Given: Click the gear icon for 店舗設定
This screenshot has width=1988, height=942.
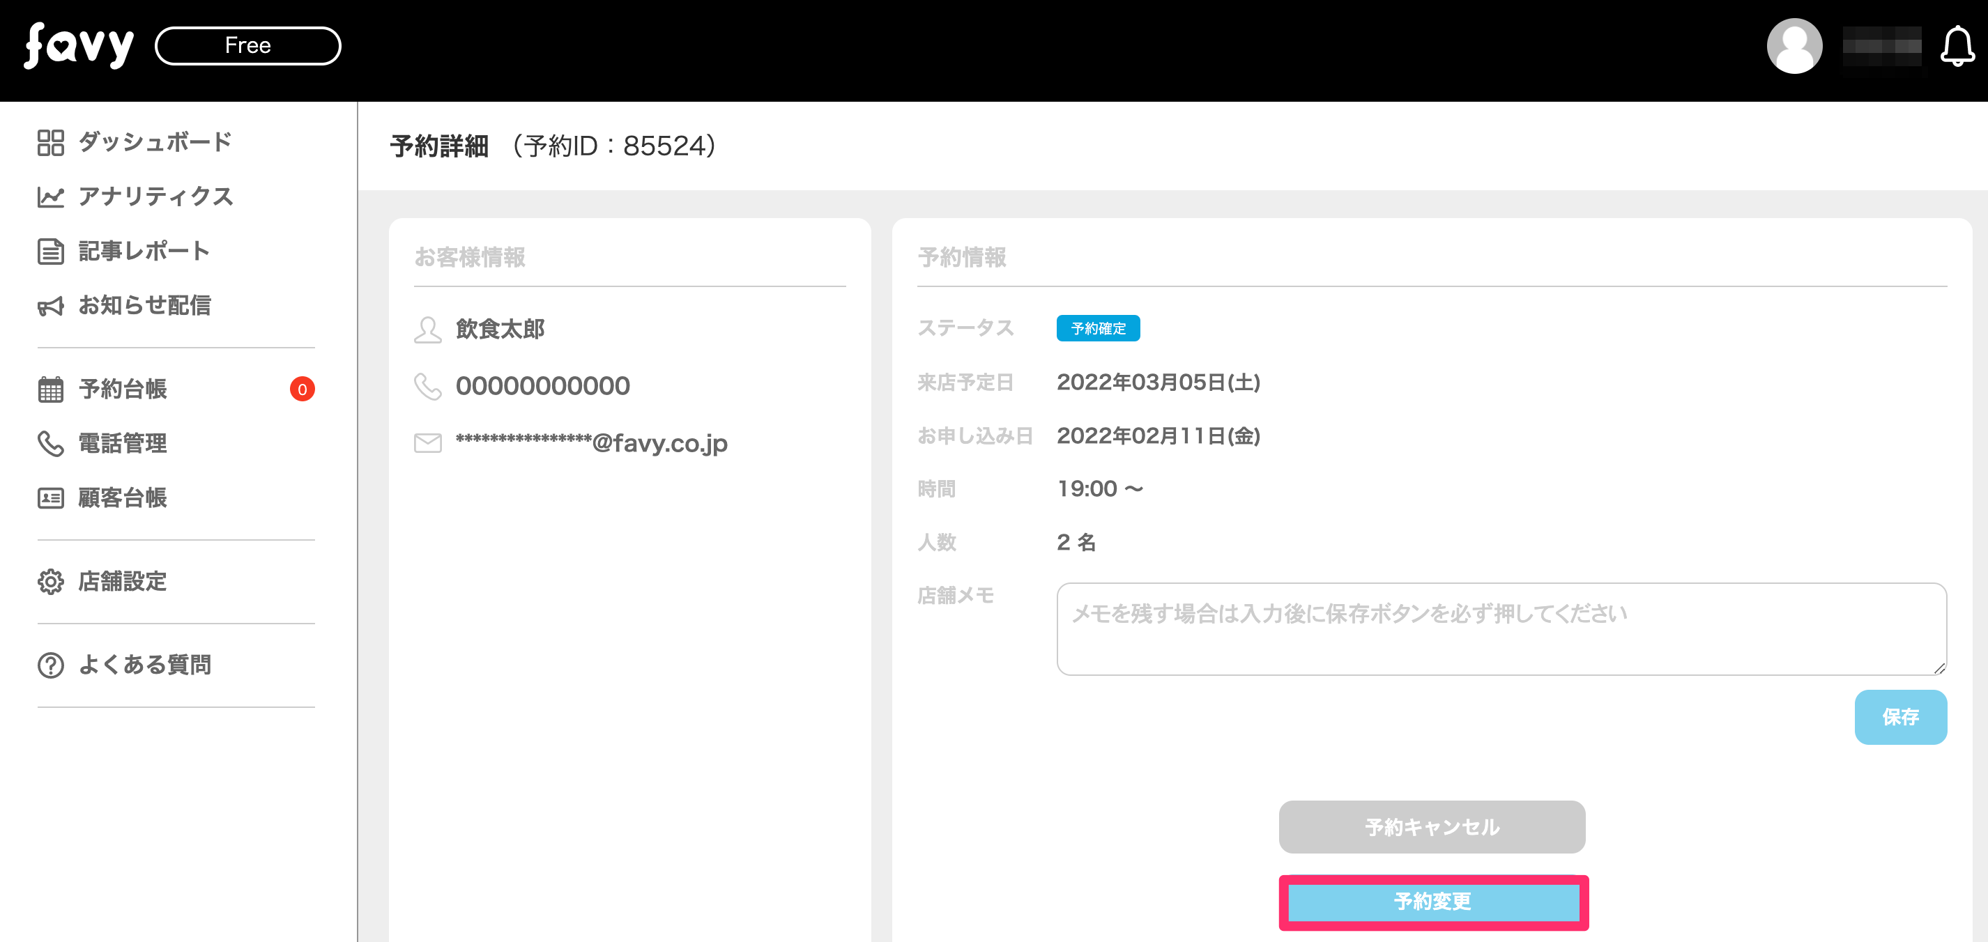Looking at the screenshot, I should (x=51, y=582).
